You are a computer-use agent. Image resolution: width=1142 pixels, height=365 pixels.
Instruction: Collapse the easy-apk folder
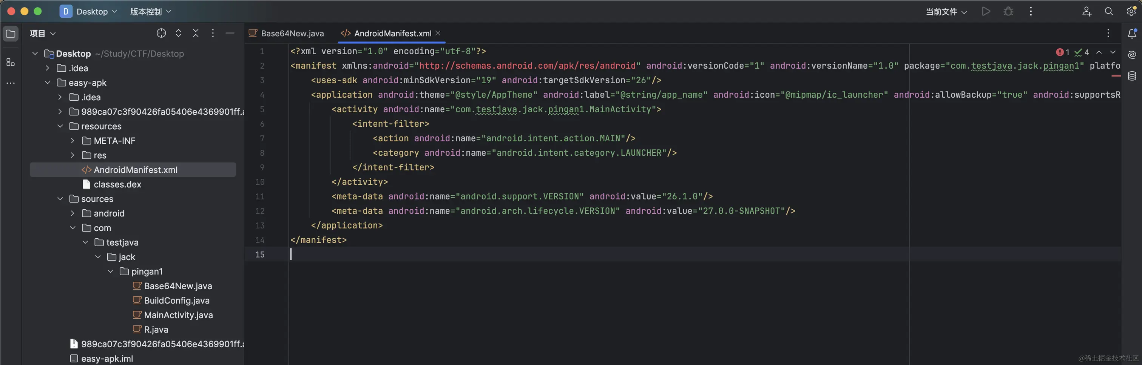tap(48, 83)
